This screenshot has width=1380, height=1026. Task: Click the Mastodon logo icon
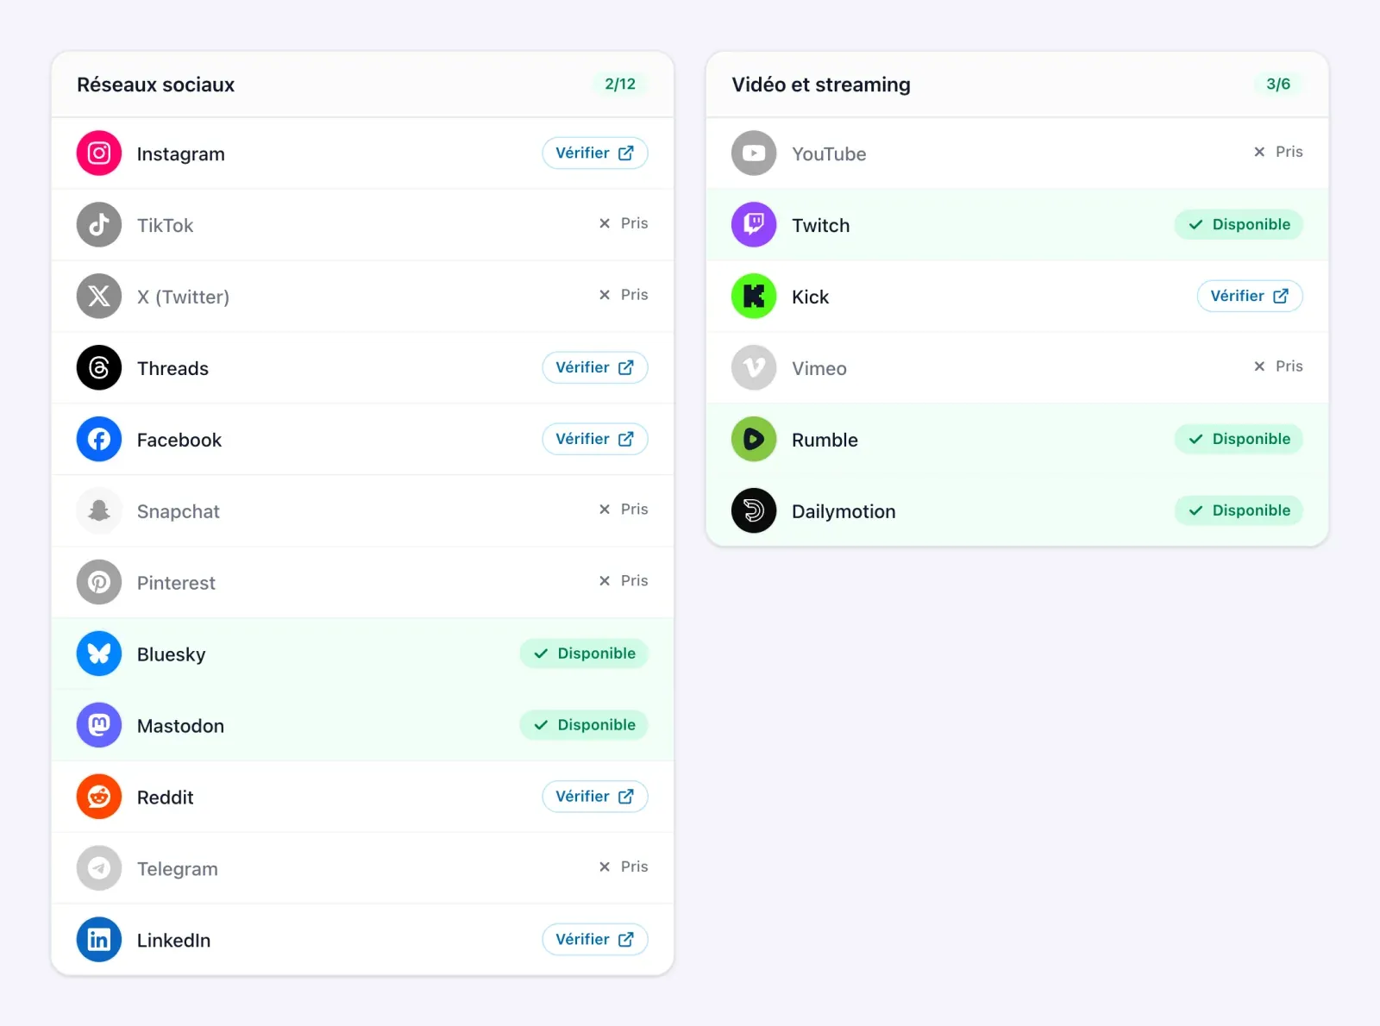pyautogui.click(x=99, y=726)
